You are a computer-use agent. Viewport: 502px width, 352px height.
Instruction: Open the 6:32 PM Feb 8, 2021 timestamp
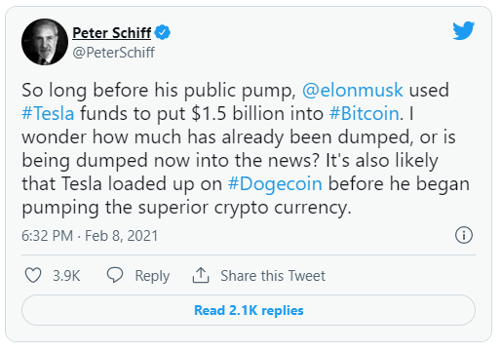coord(90,236)
